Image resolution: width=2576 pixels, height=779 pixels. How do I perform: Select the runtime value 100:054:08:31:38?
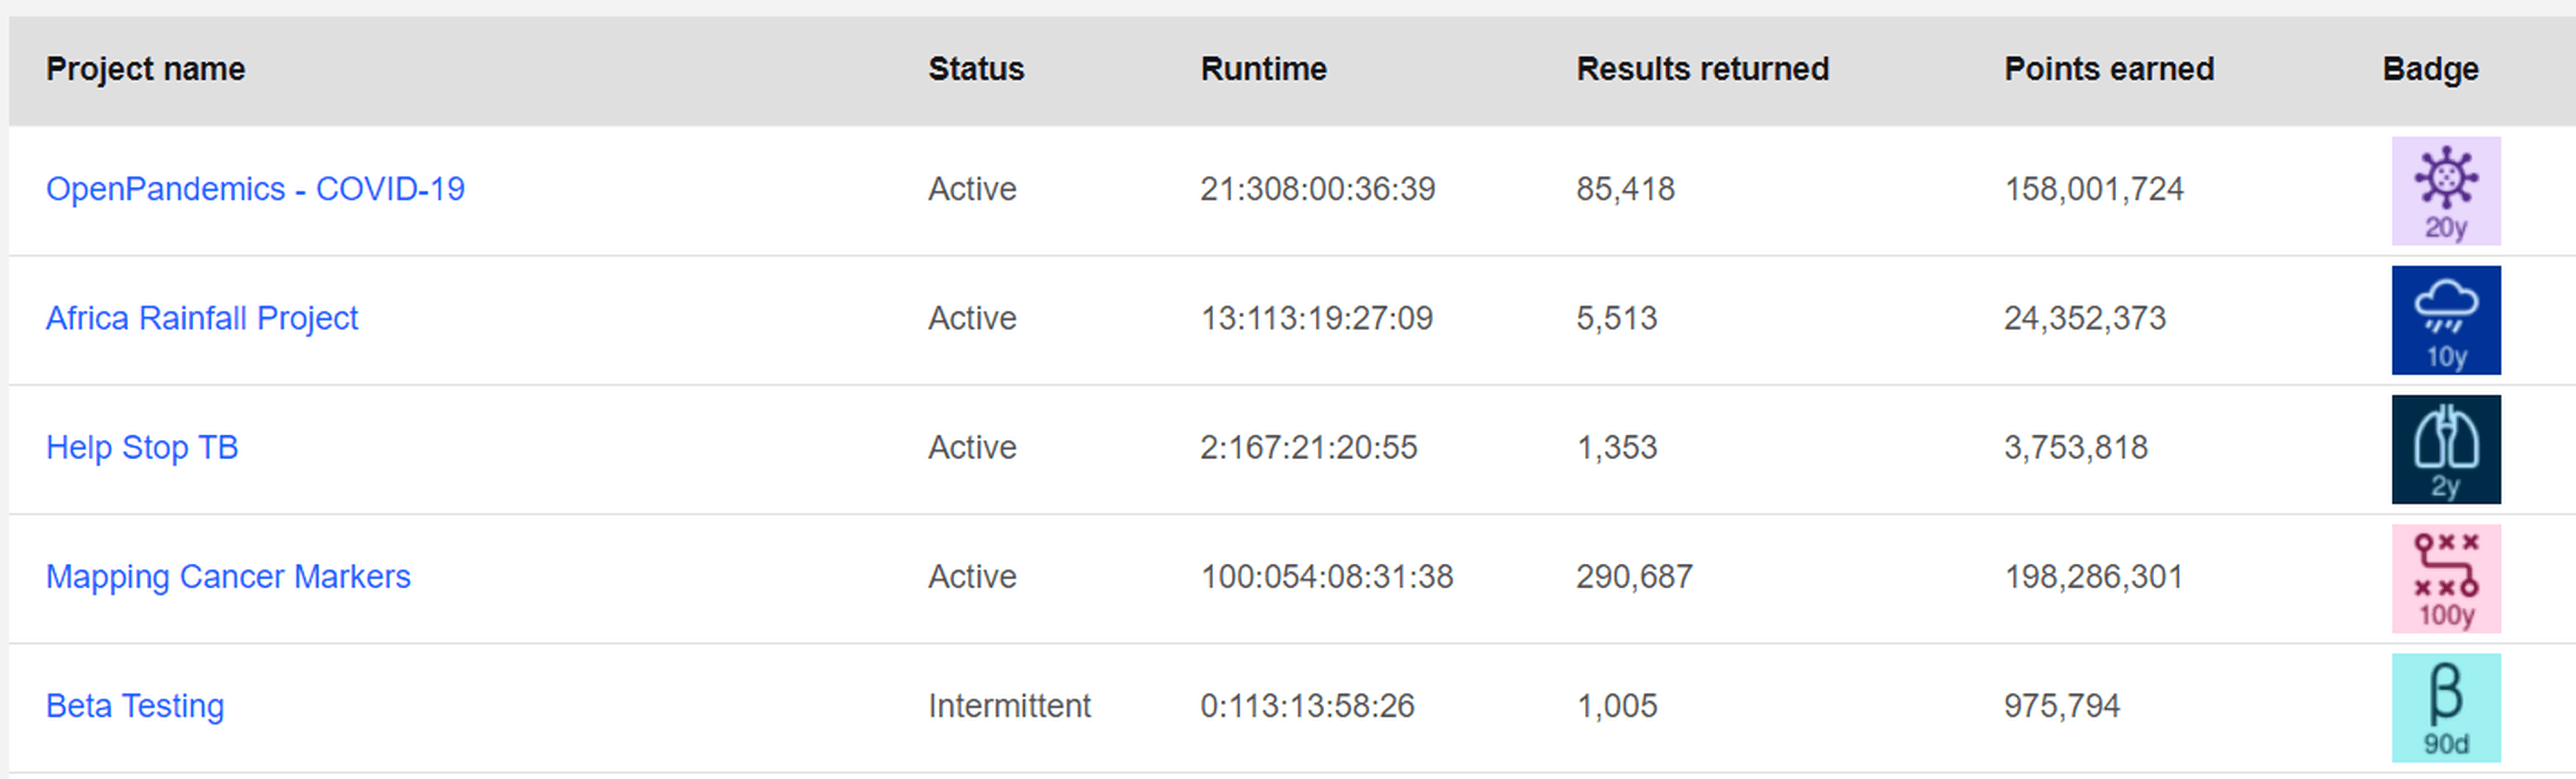pyautogui.click(x=1327, y=577)
